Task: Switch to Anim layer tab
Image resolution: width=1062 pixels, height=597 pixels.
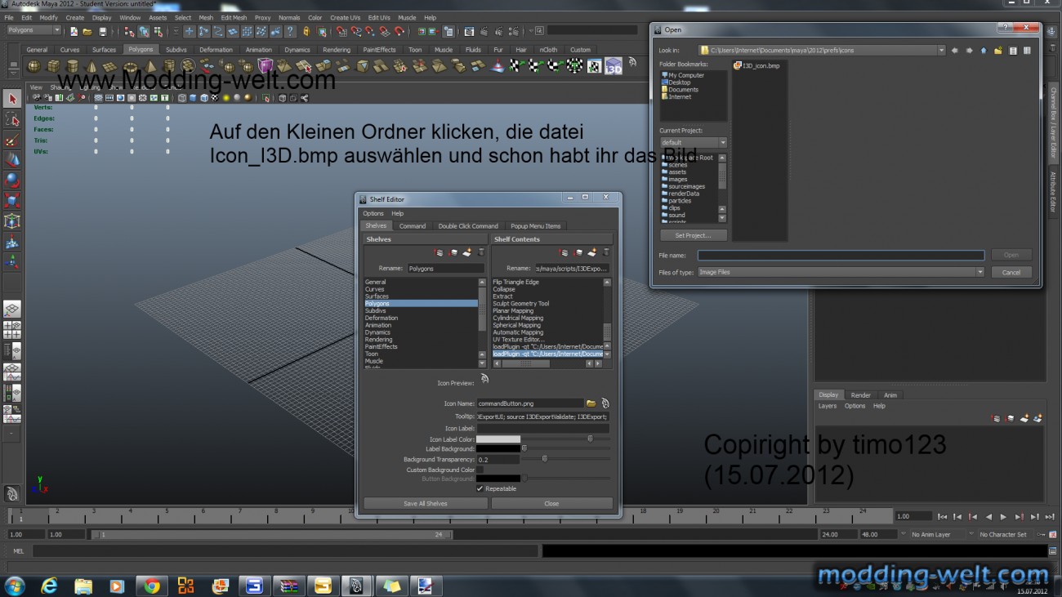Action: (890, 395)
